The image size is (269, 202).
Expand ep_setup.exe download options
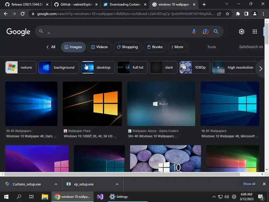(x=117, y=184)
